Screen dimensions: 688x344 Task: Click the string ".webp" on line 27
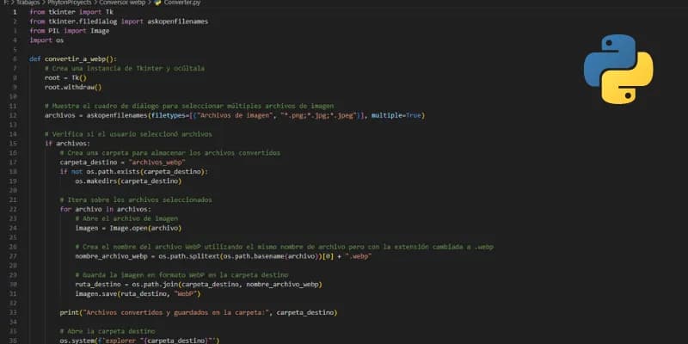(x=358, y=256)
